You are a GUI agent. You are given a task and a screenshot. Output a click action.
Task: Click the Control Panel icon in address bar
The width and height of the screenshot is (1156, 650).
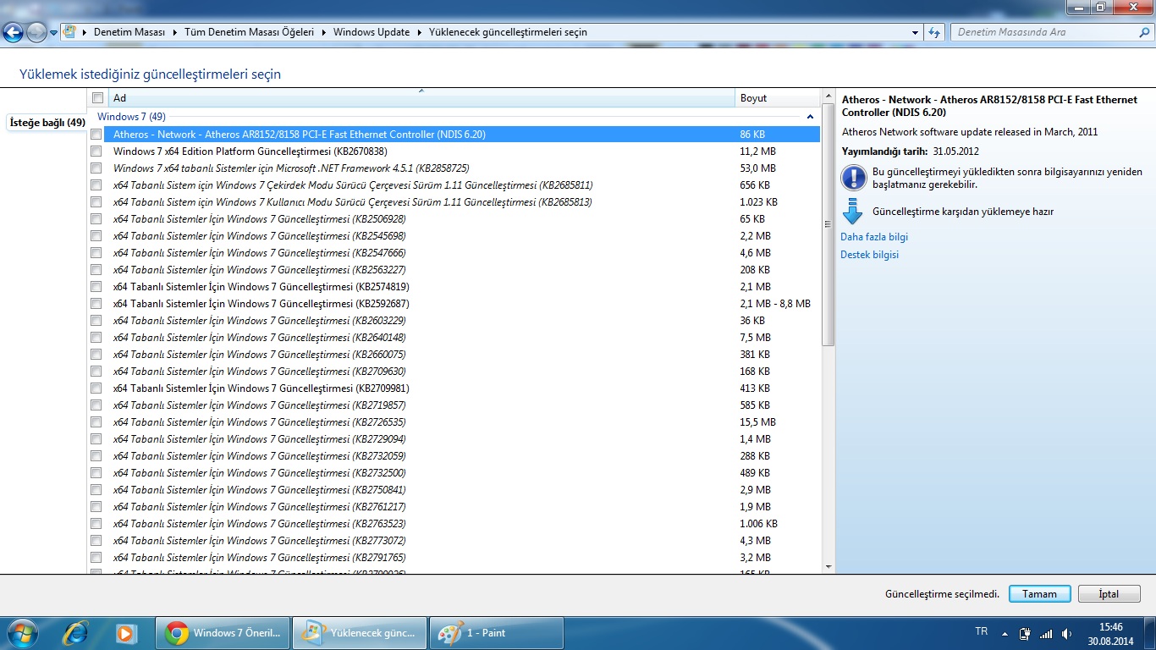[70, 32]
